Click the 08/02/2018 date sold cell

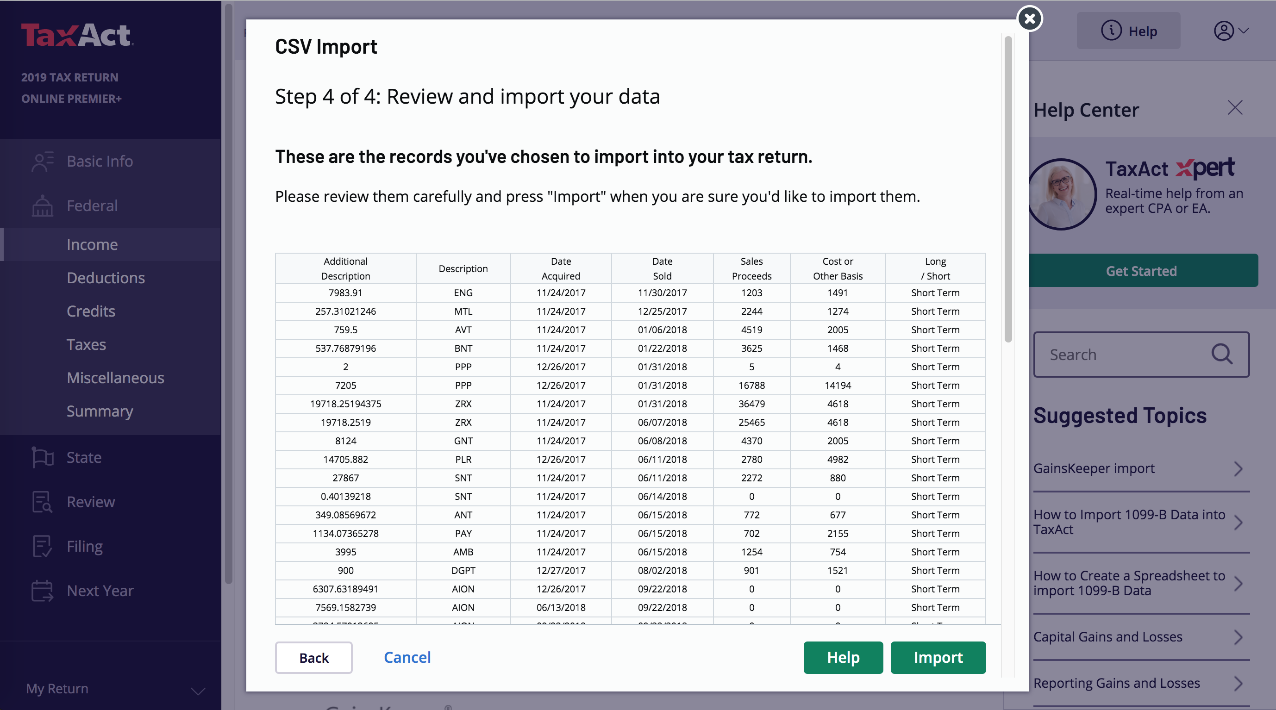[x=662, y=570]
